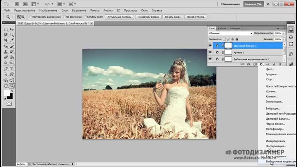
Task: Enable Resize Windows to Fit checkbox
Action: [x=30, y=17]
